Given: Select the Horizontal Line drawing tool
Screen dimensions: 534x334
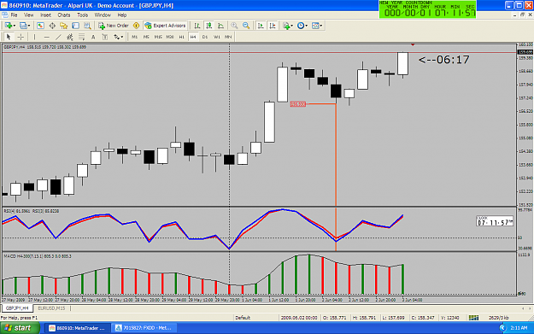Looking at the screenshot, I should 47,37.
